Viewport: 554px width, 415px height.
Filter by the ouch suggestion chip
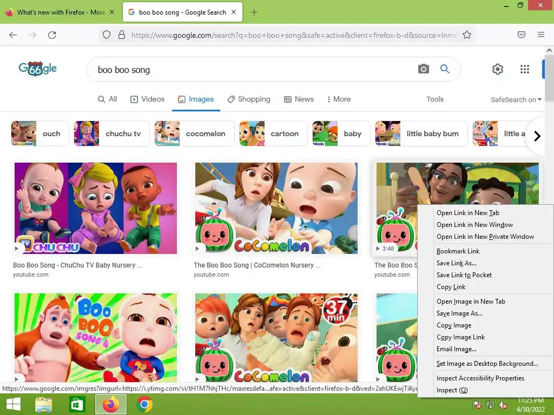pos(40,133)
